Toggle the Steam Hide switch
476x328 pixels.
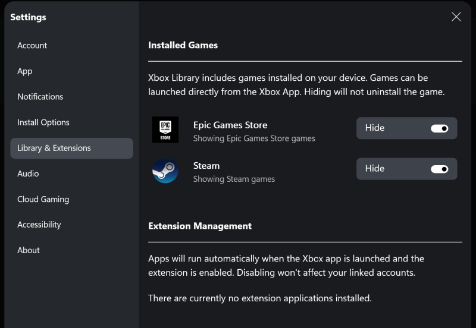coord(439,169)
